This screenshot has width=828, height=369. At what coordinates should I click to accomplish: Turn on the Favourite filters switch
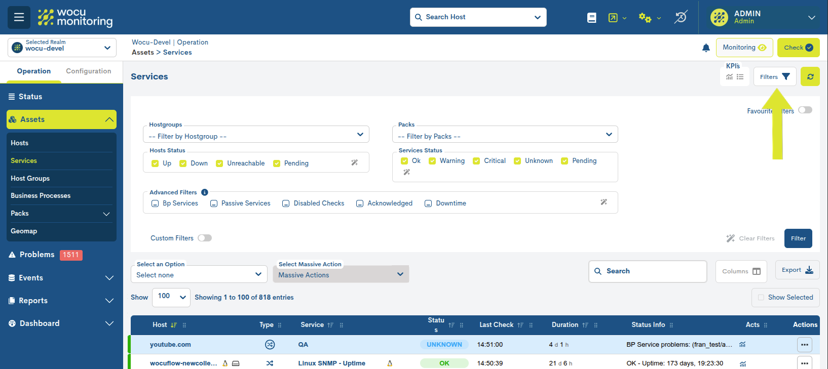pos(805,110)
